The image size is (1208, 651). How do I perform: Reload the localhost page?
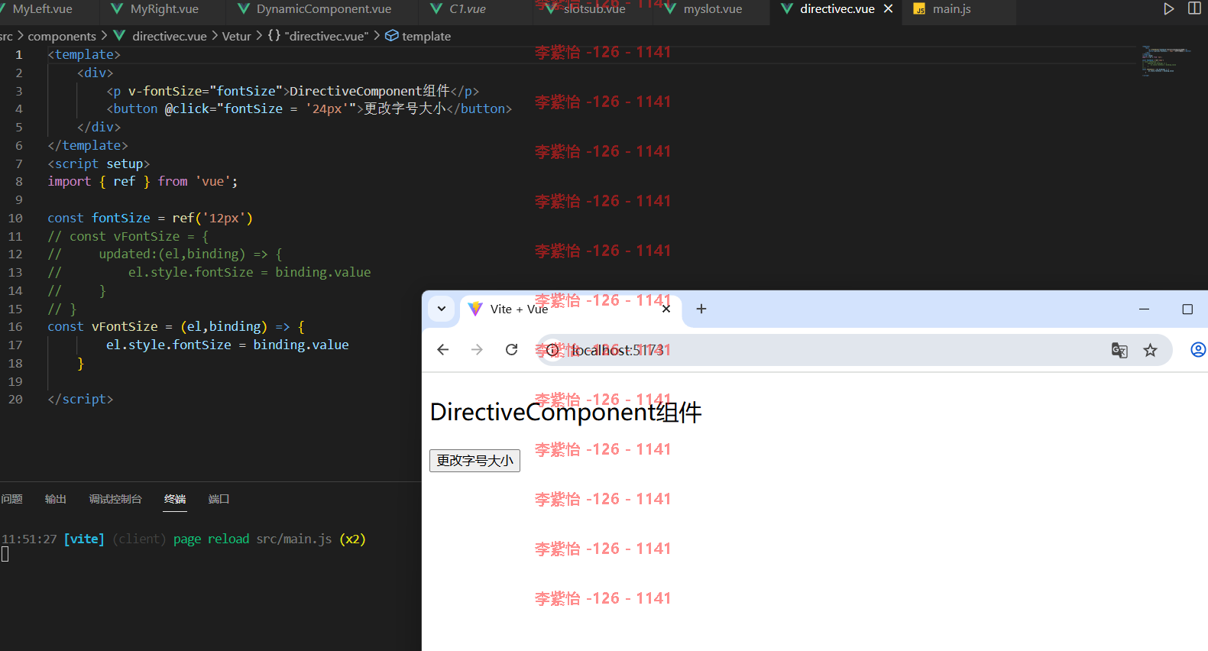click(512, 350)
